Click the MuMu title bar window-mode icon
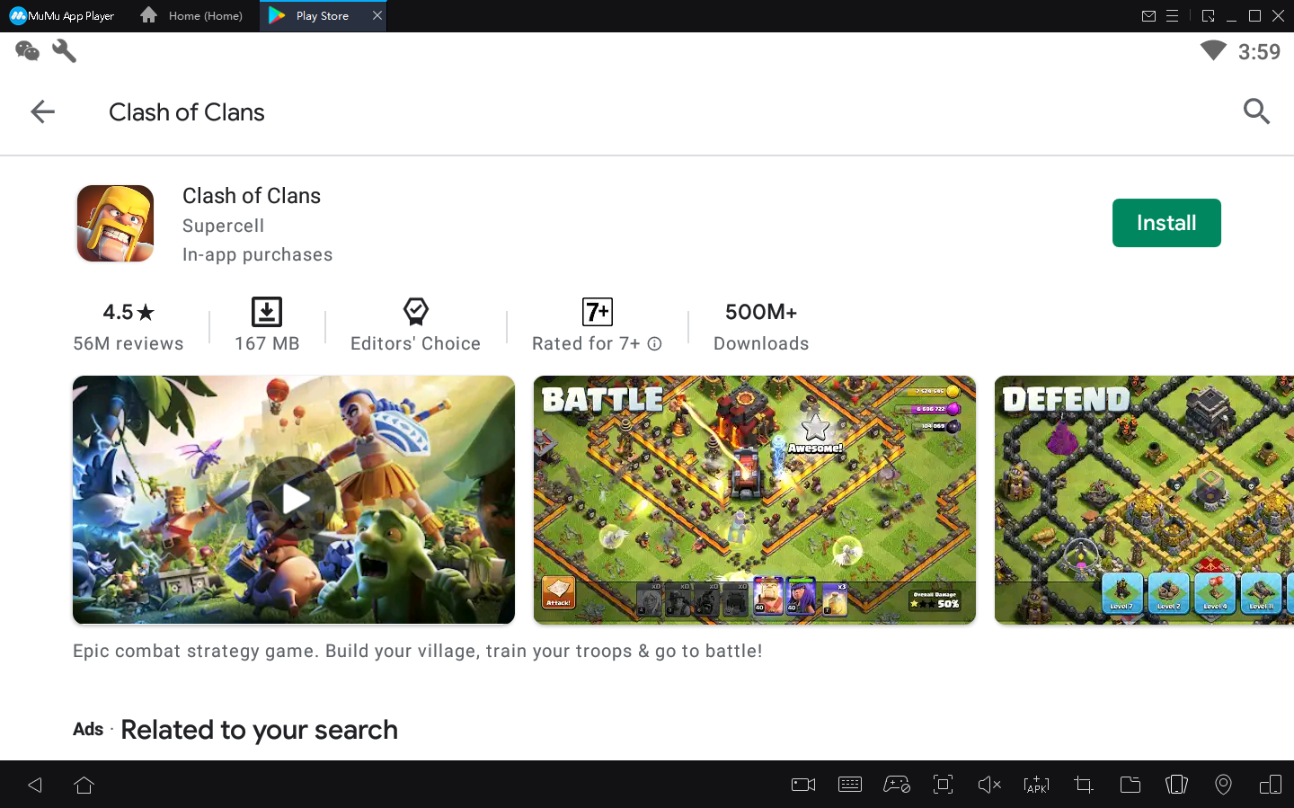This screenshot has width=1294, height=808. click(1209, 16)
